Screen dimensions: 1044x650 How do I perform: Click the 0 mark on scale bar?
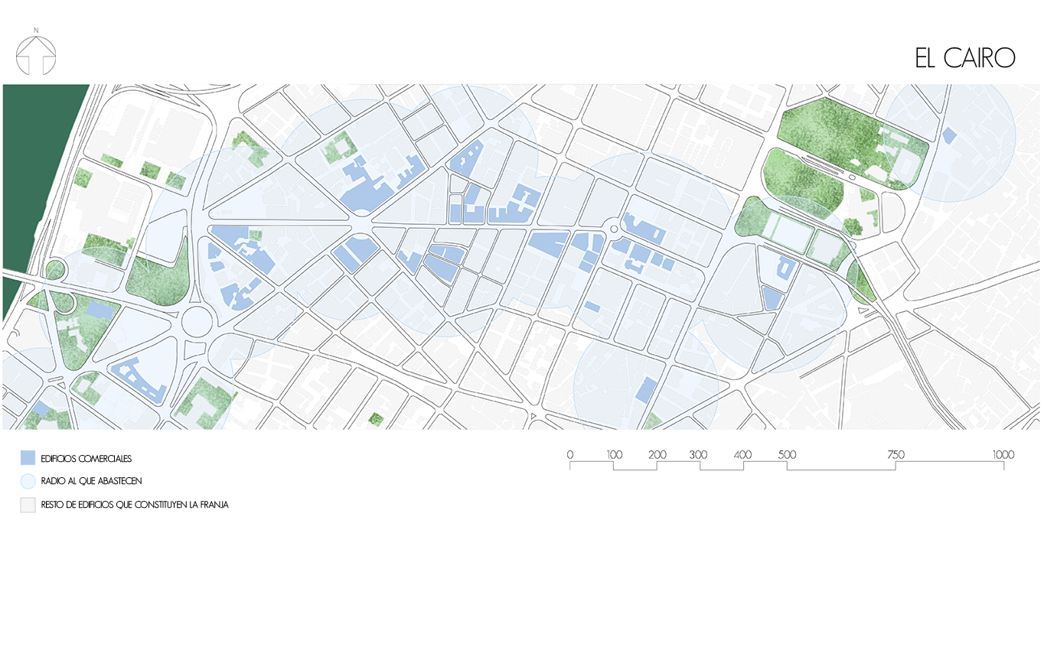(x=570, y=455)
